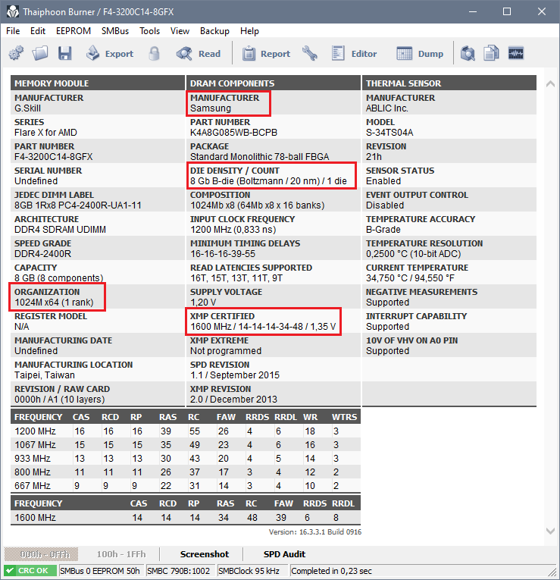Open the File menu
Screen dimensions: 560x580
pos(13,31)
